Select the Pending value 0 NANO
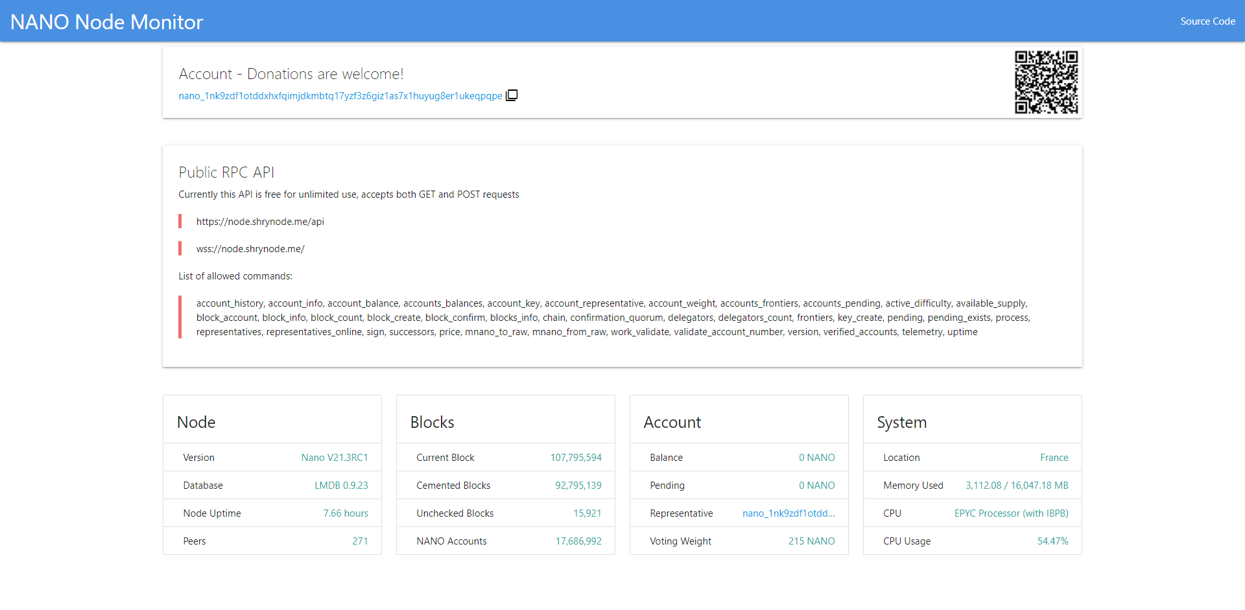Screen dimensions: 1245x610 [816, 486]
